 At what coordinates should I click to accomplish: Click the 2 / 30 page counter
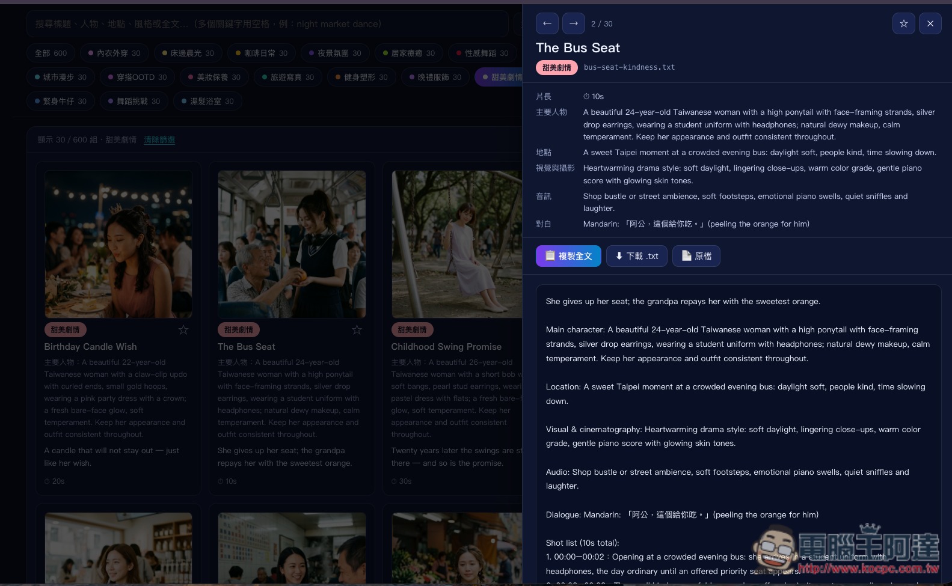[602, 24]
